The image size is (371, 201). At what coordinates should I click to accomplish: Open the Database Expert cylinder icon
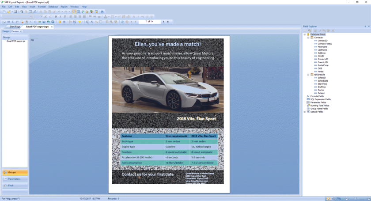[x=59, y=22]
